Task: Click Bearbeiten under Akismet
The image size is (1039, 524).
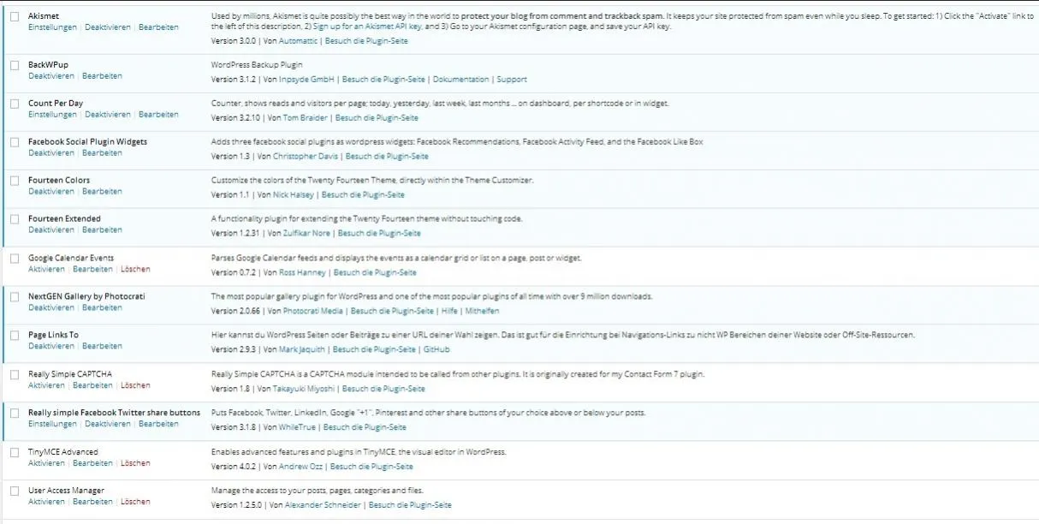Action: pos(158,27)
